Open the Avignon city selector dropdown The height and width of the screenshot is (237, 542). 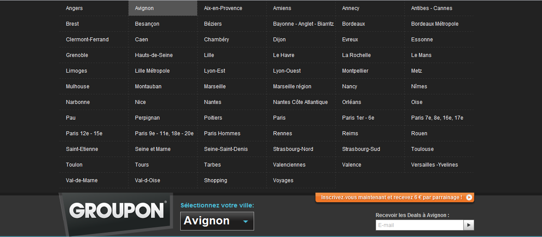pos(217,221)
